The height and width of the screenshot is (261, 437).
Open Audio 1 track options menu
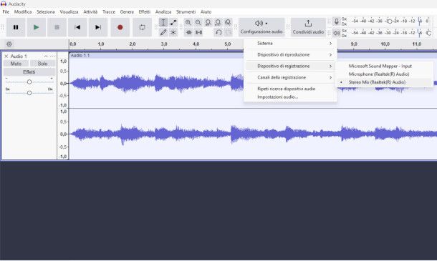coord(52,56)
